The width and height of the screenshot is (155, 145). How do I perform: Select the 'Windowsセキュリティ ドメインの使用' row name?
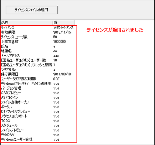26,84
